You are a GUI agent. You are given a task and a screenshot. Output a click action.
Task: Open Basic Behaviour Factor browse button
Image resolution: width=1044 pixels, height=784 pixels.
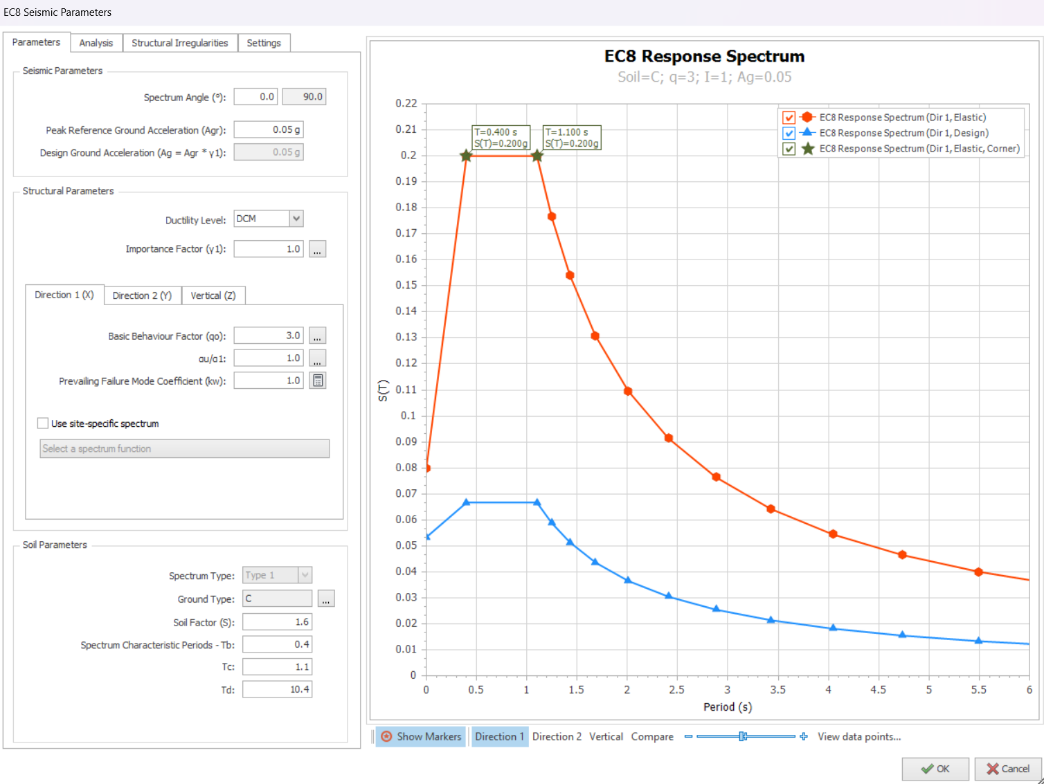tap(317, 336)
